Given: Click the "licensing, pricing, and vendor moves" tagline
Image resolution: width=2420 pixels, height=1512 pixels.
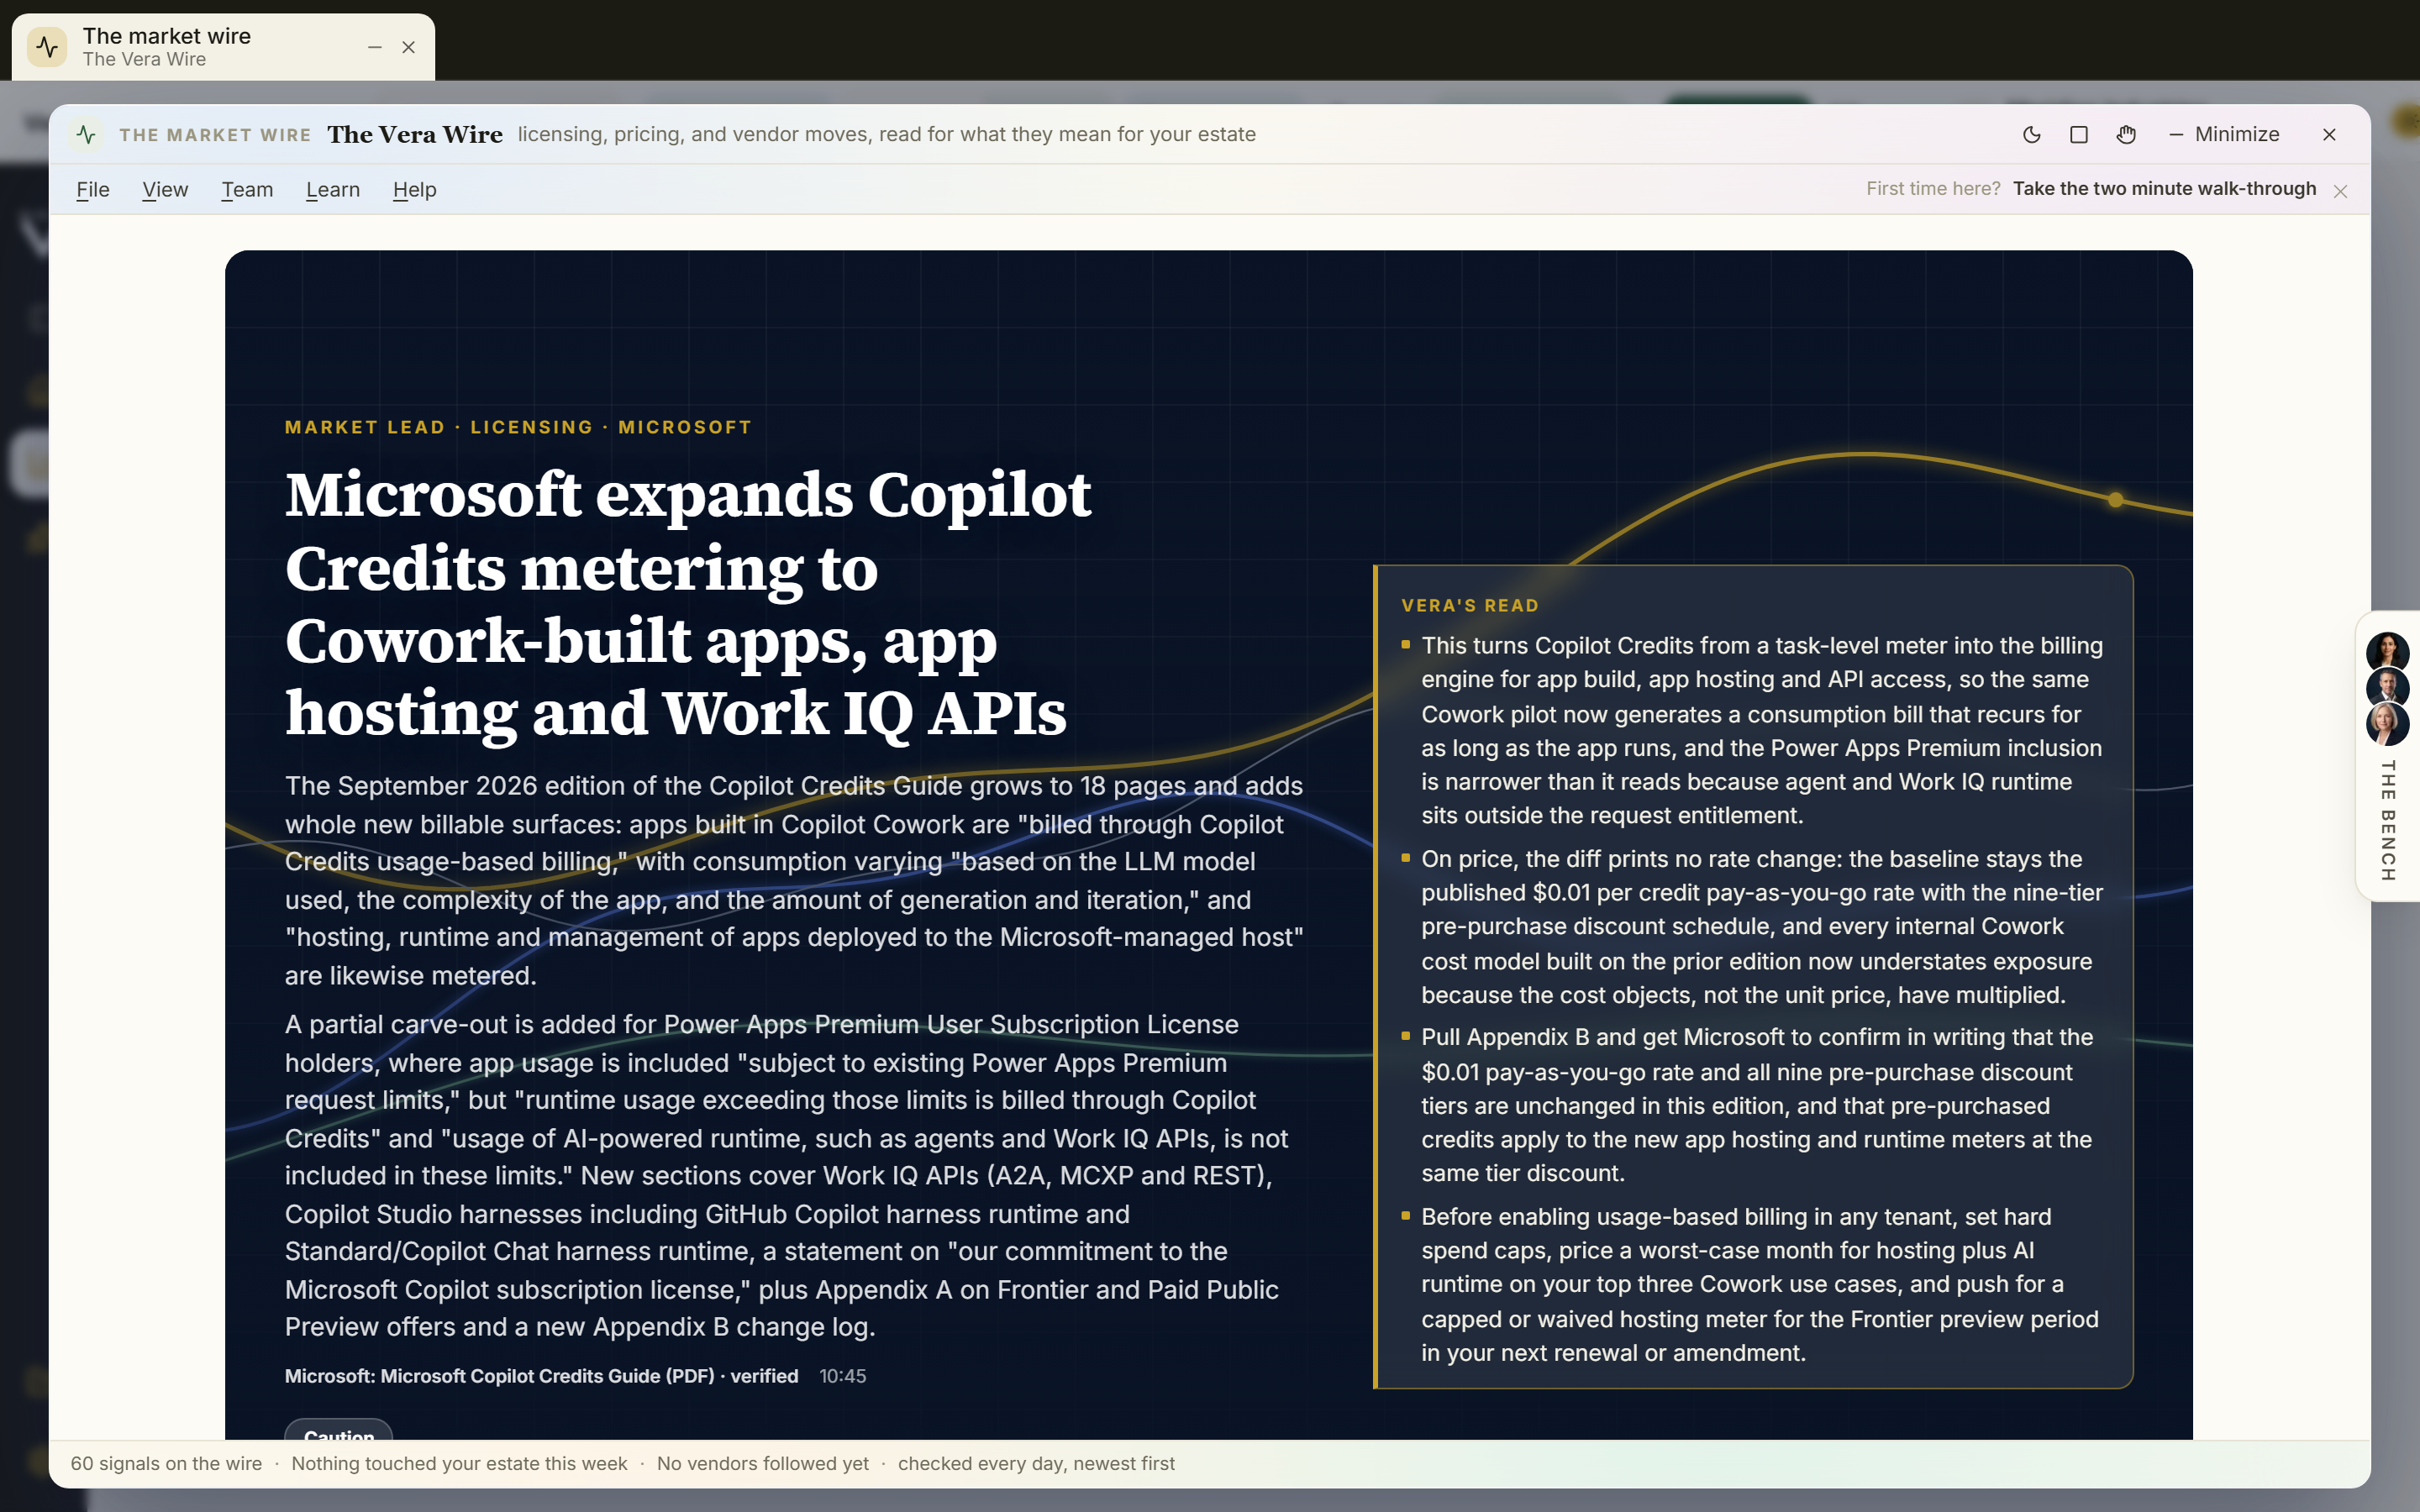Looking at the screenshot, I should pos(886,134).
